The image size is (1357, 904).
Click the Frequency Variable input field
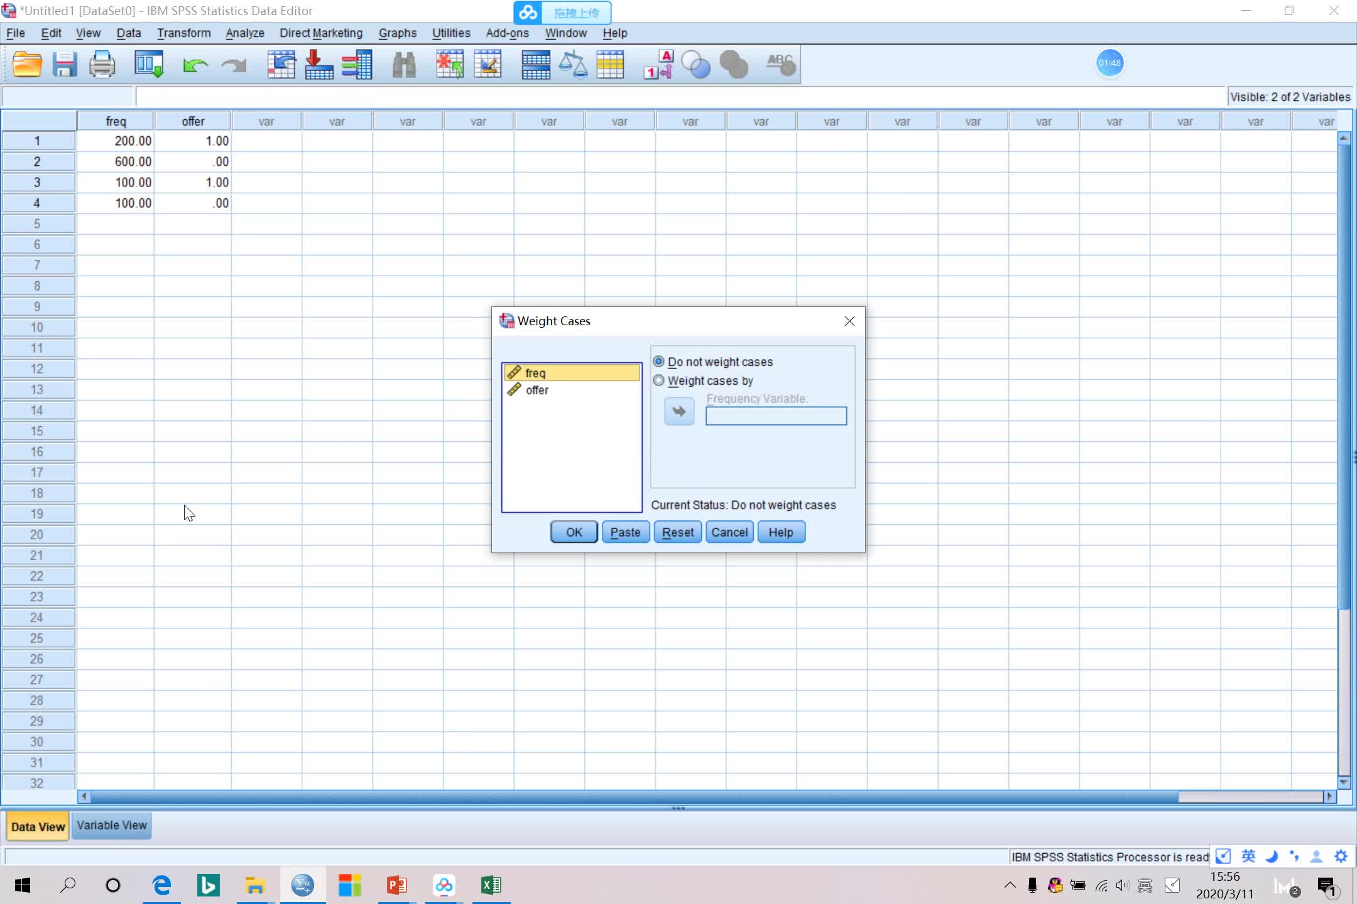(776, 416)
